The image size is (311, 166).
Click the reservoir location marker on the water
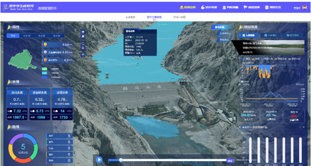[138, 64]
